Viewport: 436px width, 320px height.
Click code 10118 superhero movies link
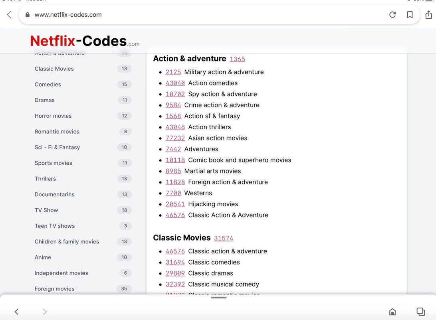pyautogui.click(x=175, y=160)
